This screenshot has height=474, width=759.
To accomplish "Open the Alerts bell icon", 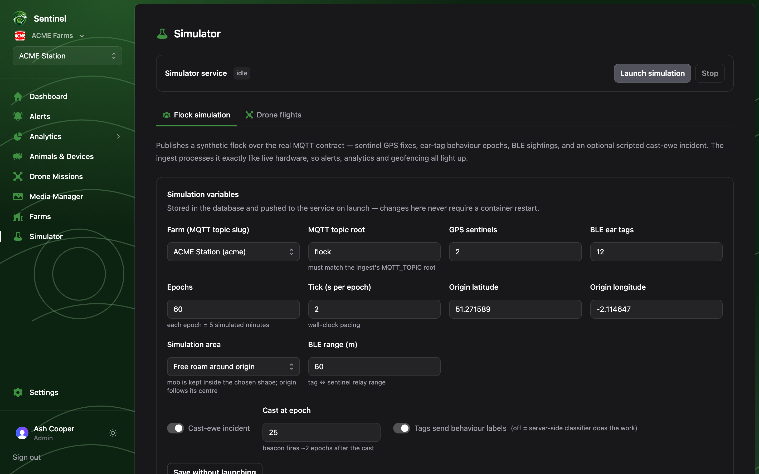I will tap(18, 116).
